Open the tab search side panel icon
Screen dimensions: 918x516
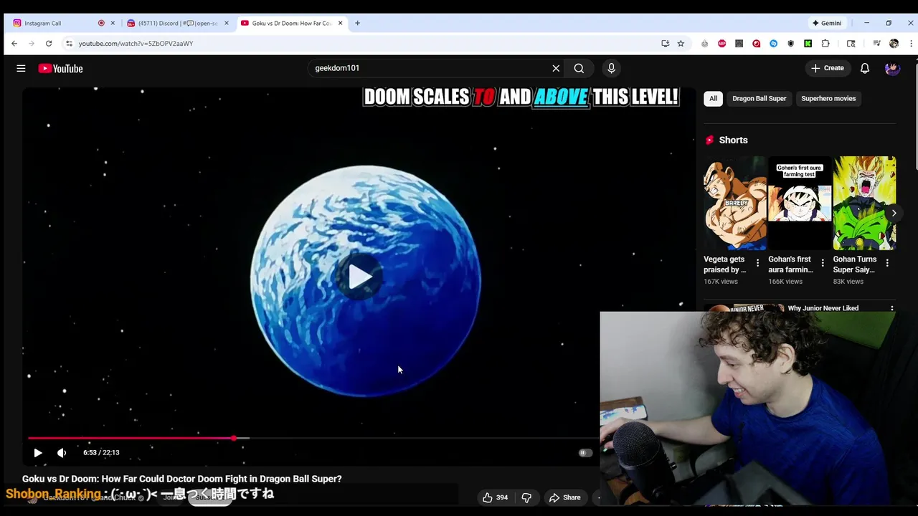click(x=851, y=44)
